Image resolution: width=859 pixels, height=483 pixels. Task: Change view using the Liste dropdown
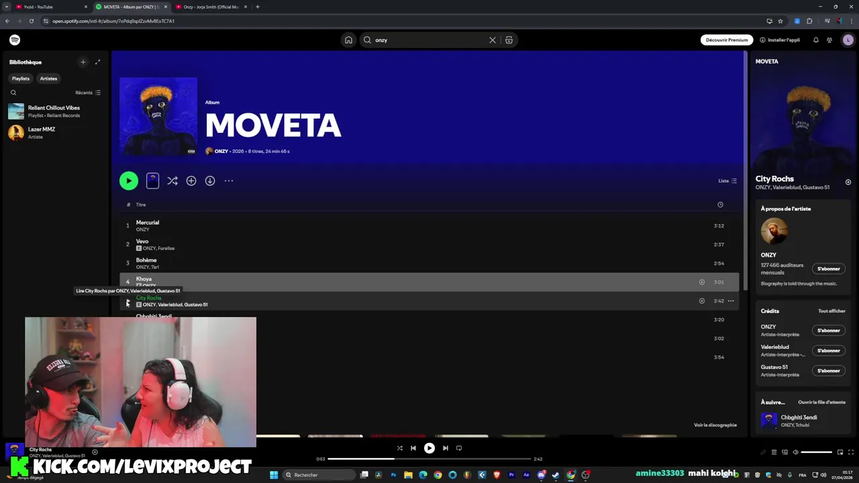(x=727, y=181)
